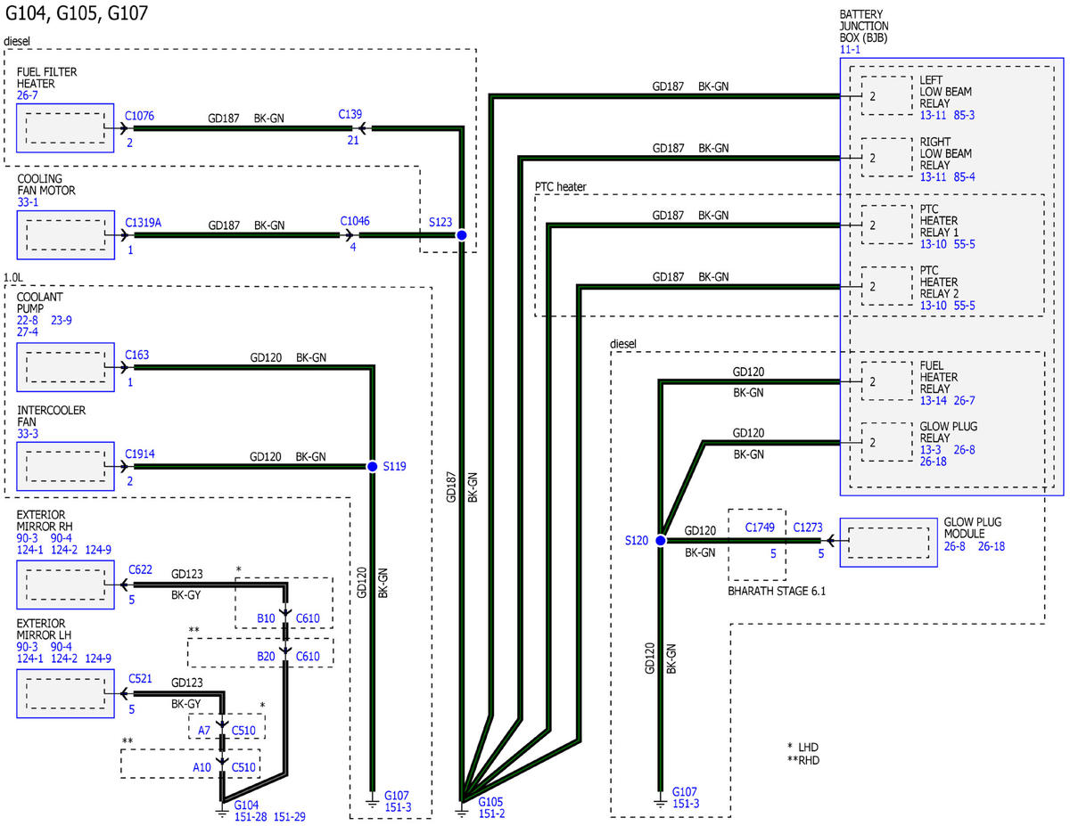The image size is (1070, 826).
Task: Open ground point link G104
Action: coord(245,805)
